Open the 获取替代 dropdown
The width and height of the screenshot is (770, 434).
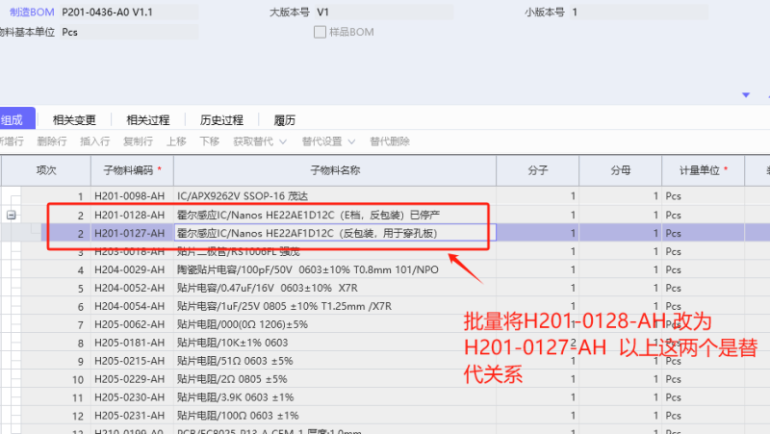point(260,141)
